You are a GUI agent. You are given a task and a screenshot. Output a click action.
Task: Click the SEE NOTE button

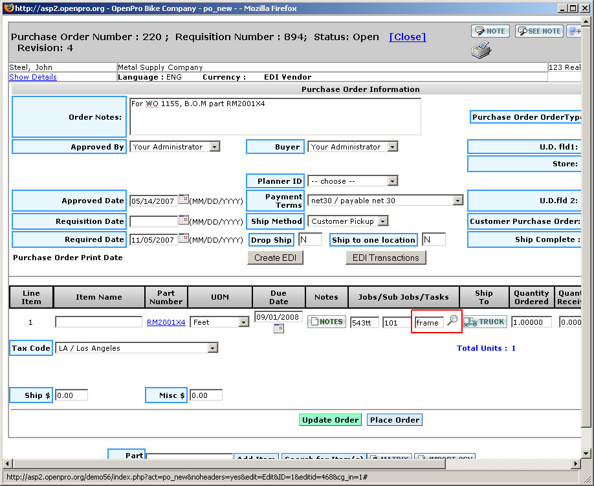(x=539, y=31)
